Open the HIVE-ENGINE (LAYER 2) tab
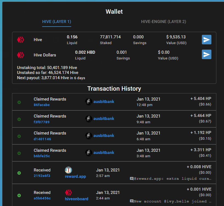The height and width of the screenshot is (206, 224). [163, 22]
